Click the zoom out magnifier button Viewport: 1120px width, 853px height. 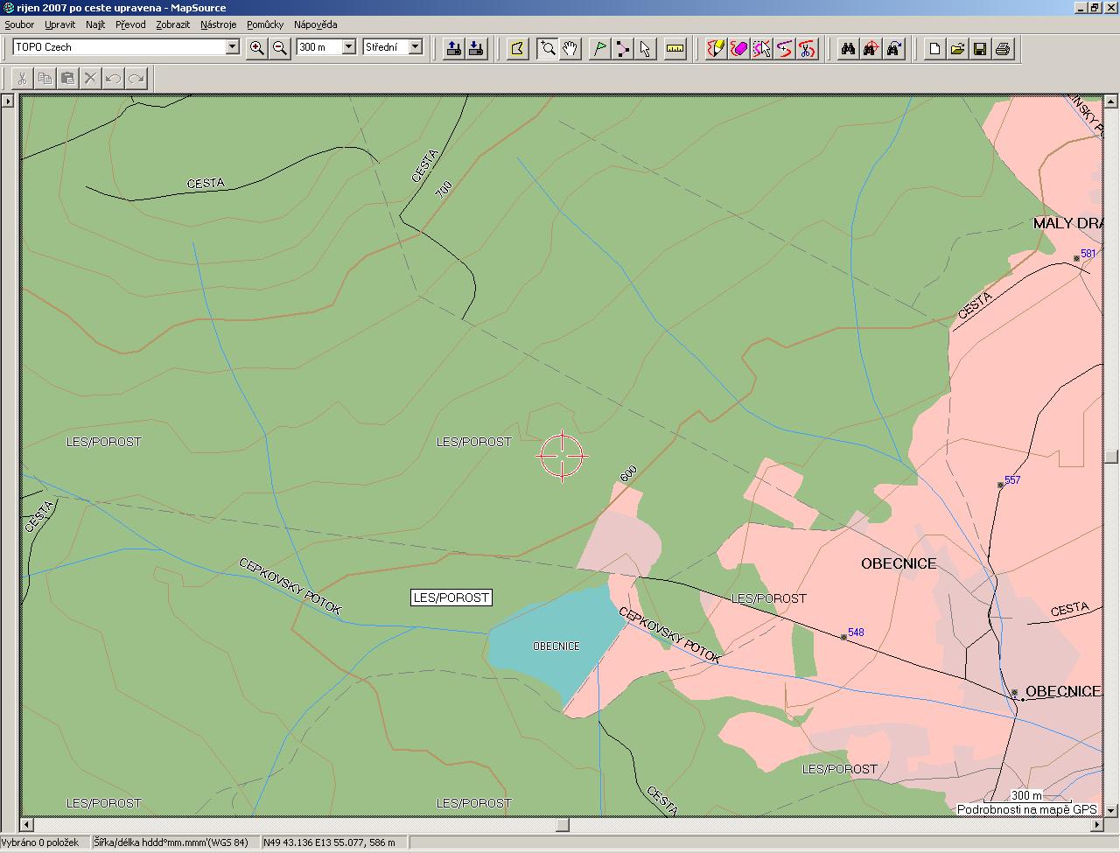(280, 48)
